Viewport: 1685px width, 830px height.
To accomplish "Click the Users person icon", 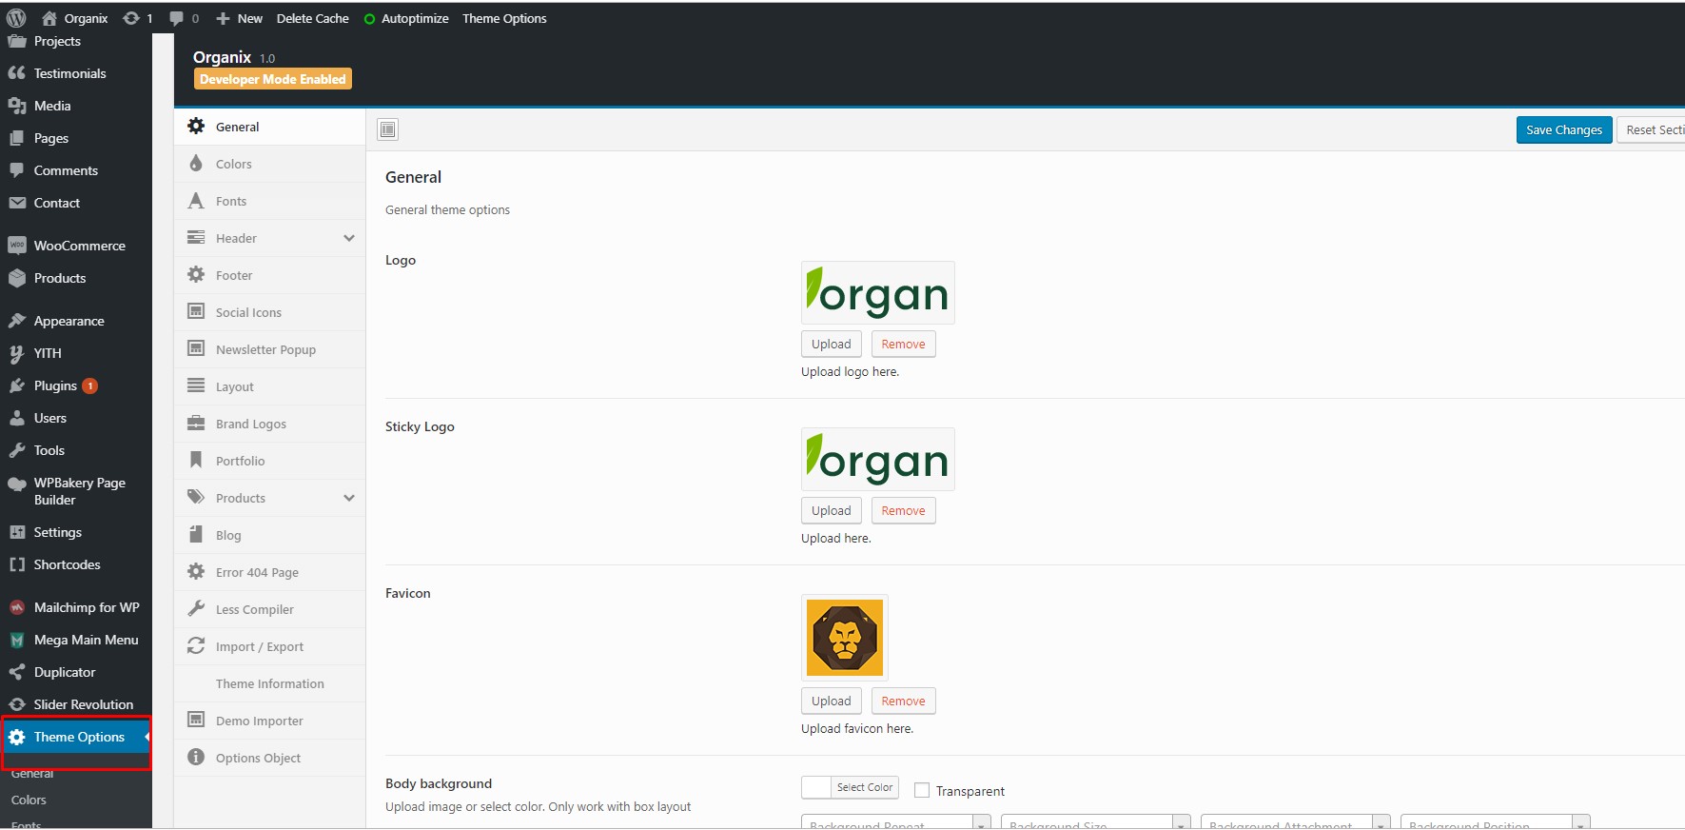I will pyautogui.click(x=17, y=418).
